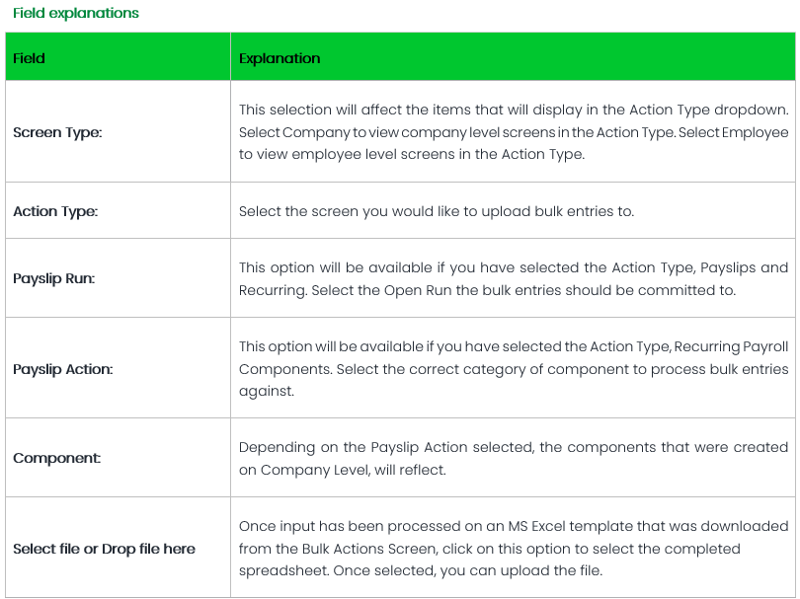Select the 'Component:' field label

point(57,459)
